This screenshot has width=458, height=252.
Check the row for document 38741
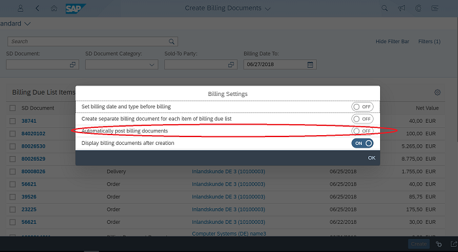(12, 121)
